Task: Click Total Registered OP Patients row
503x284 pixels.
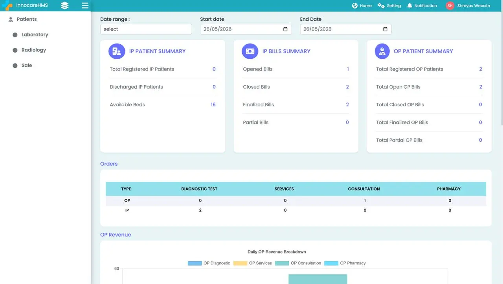Action: pyautogui.click(x=429, y=69)
